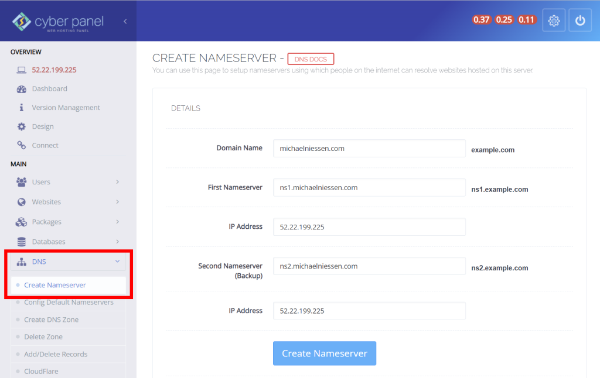Image resolution: width=600 pixels, height=378 pixels.
Task: Click the Design gear icon
Action: click(22, 126)
